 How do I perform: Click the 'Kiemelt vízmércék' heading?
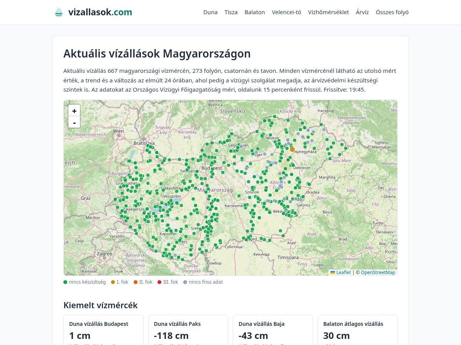pyautogui.click(x=101, y=306)
